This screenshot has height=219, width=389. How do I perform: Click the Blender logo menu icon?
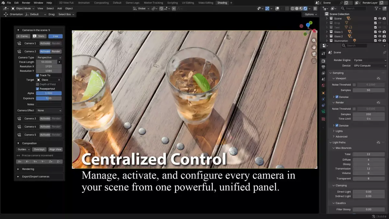click(3, 3)
